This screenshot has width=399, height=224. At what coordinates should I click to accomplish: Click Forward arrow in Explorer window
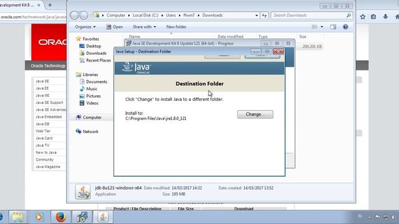[84, 15]
